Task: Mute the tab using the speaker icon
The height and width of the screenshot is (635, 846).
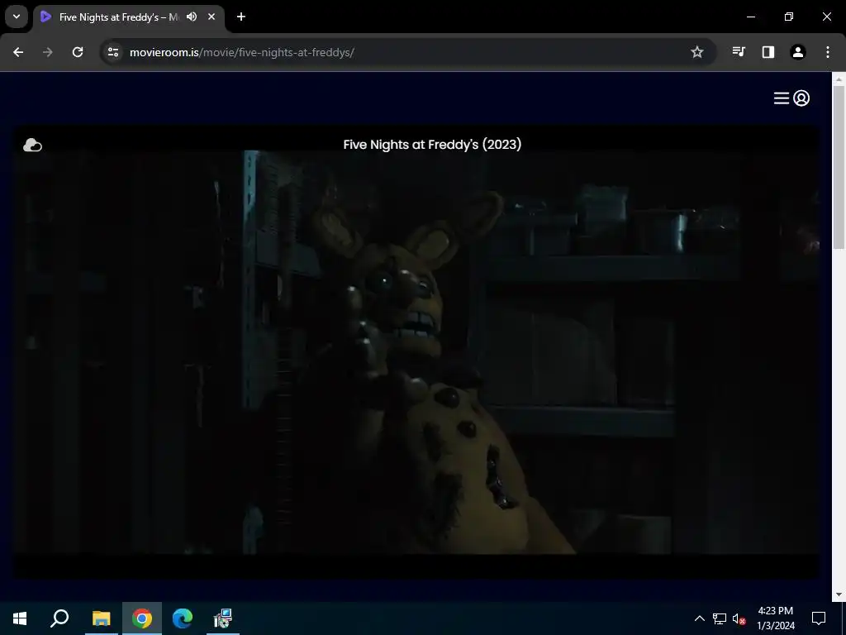Action: click(x=192, y=17)
